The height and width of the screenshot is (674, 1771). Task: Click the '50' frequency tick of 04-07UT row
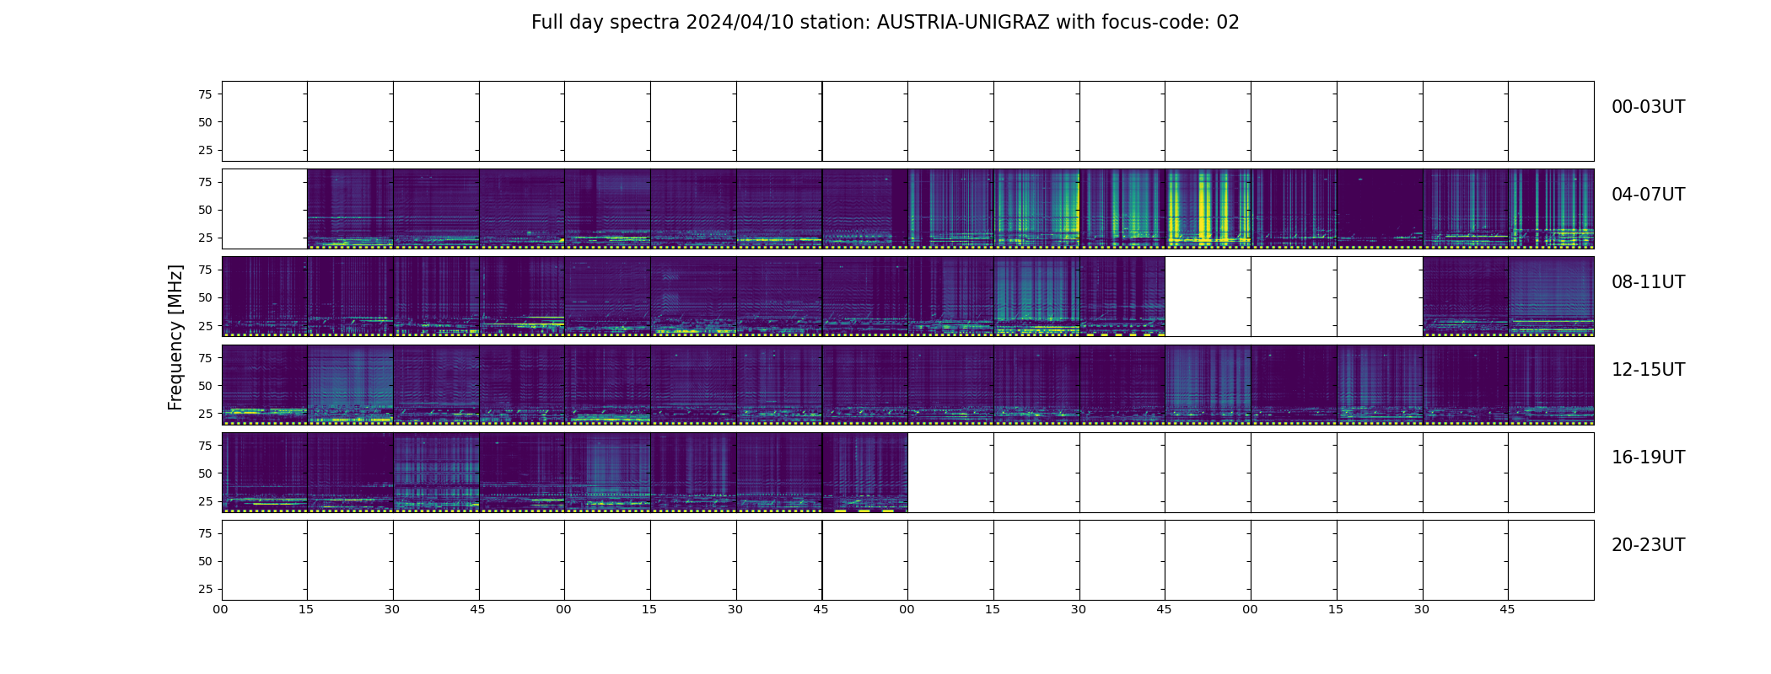(205, 210)
